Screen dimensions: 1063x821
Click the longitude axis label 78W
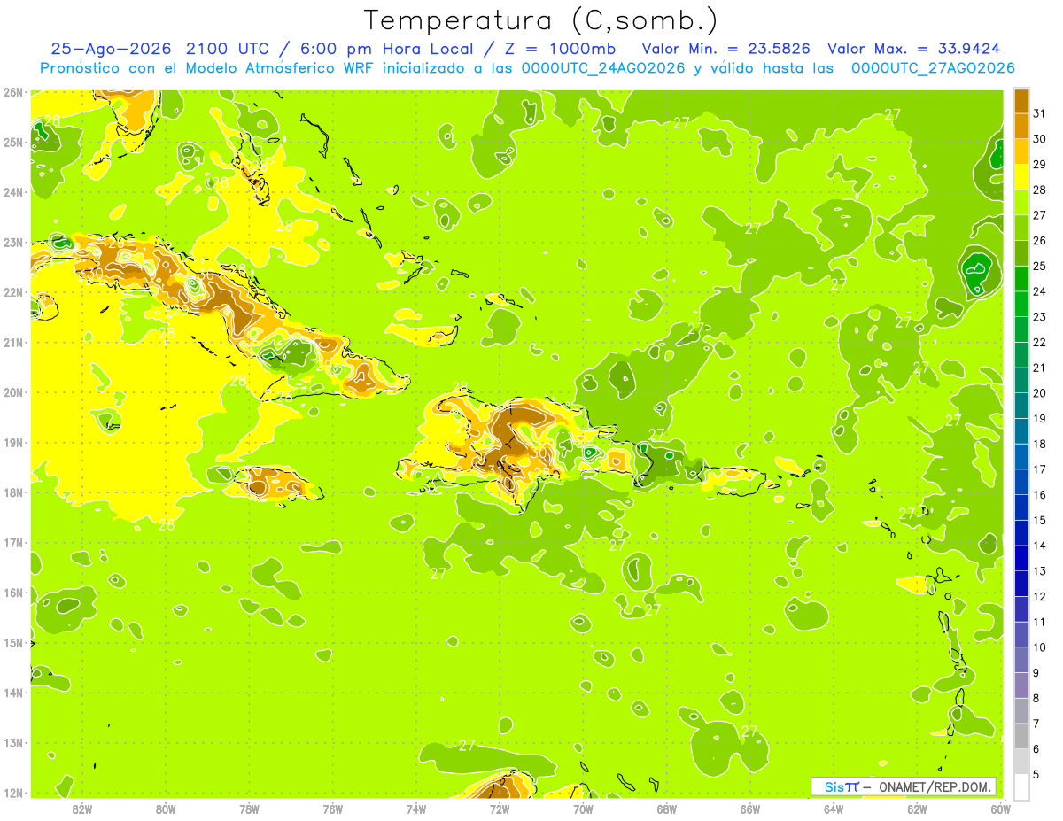pyautogui.click(x=249, y=809)
